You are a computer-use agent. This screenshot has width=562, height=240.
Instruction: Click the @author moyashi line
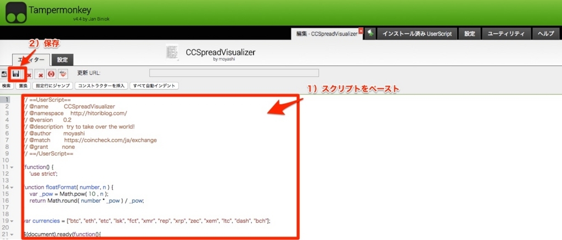click(53, 133)
